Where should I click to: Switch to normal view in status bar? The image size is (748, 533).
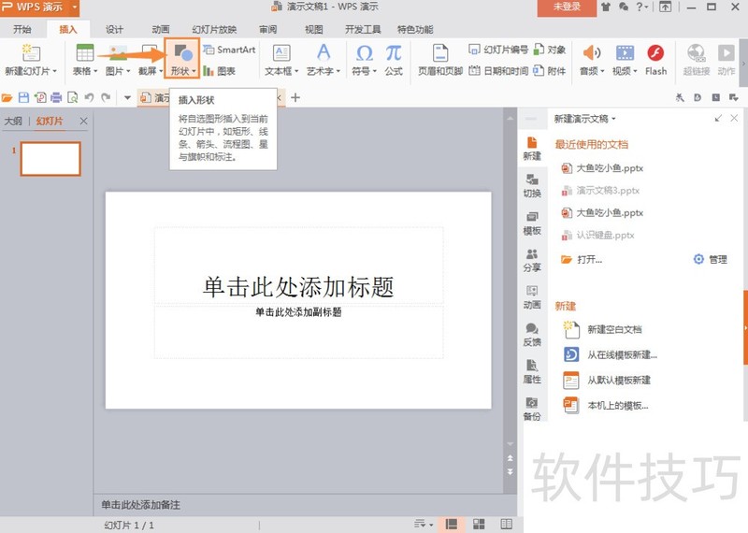click(451, 524)
